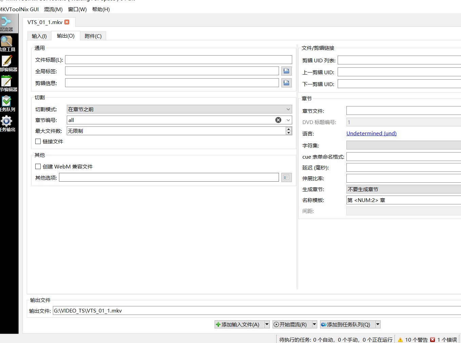Viewport: 461px width, 343px height.
Task: Click the errors red icon in status bar
Action: click(x=433, y=340)
